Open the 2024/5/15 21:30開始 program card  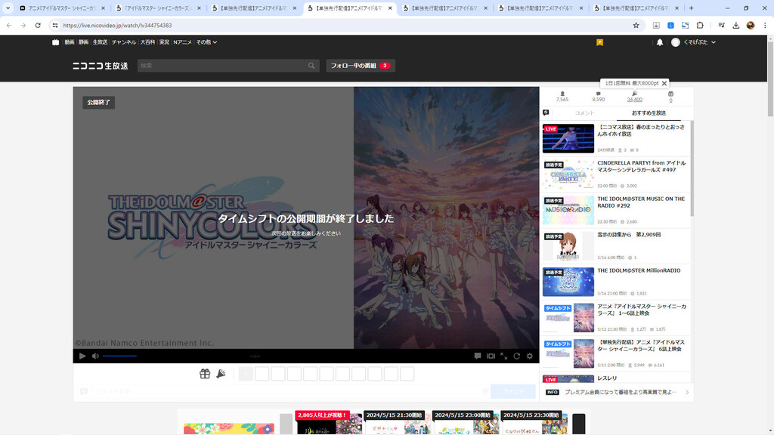(x=396, y=422)
